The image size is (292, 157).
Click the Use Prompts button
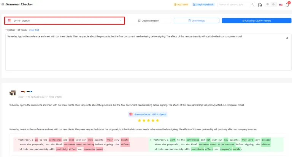point(197,20)
